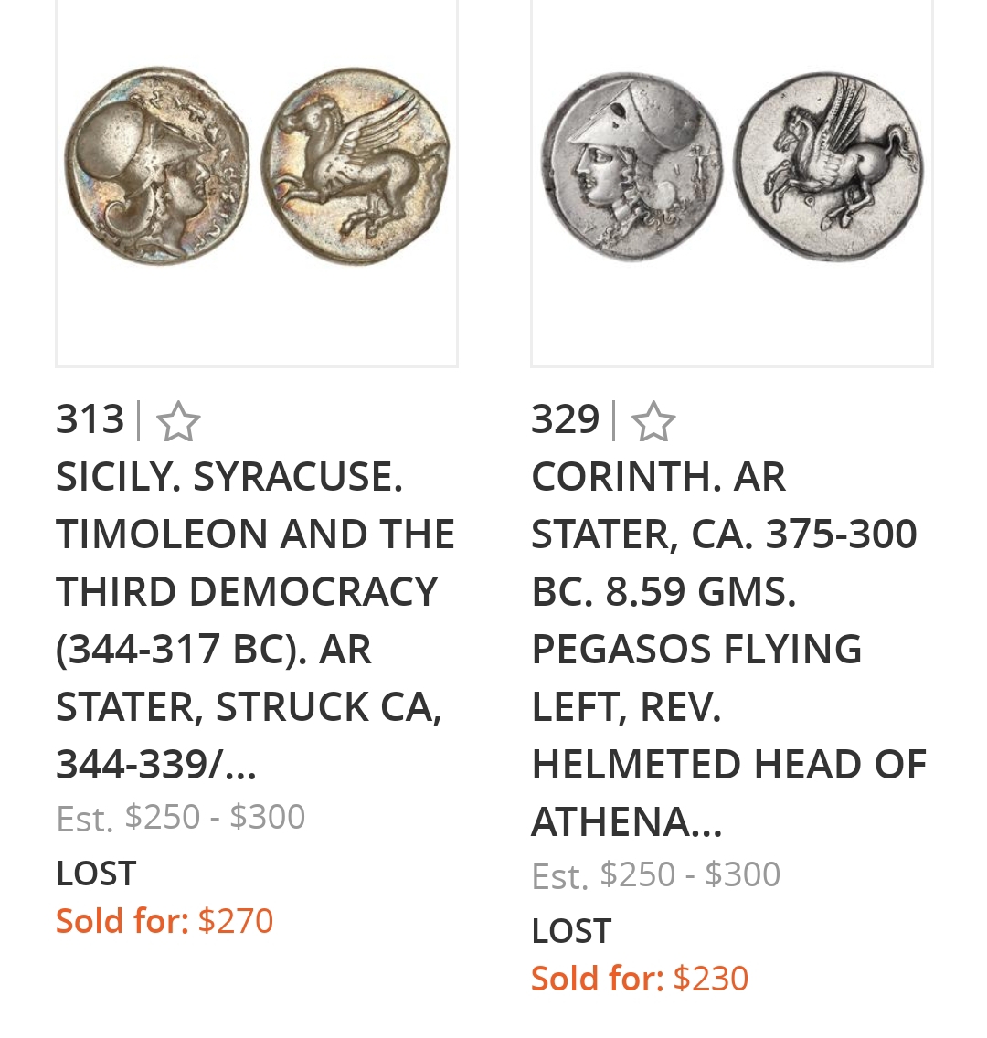The width and height of the screenshot is (987, 1038).
Task: Select the estimate range under lot 313
Action: point(215,817)
